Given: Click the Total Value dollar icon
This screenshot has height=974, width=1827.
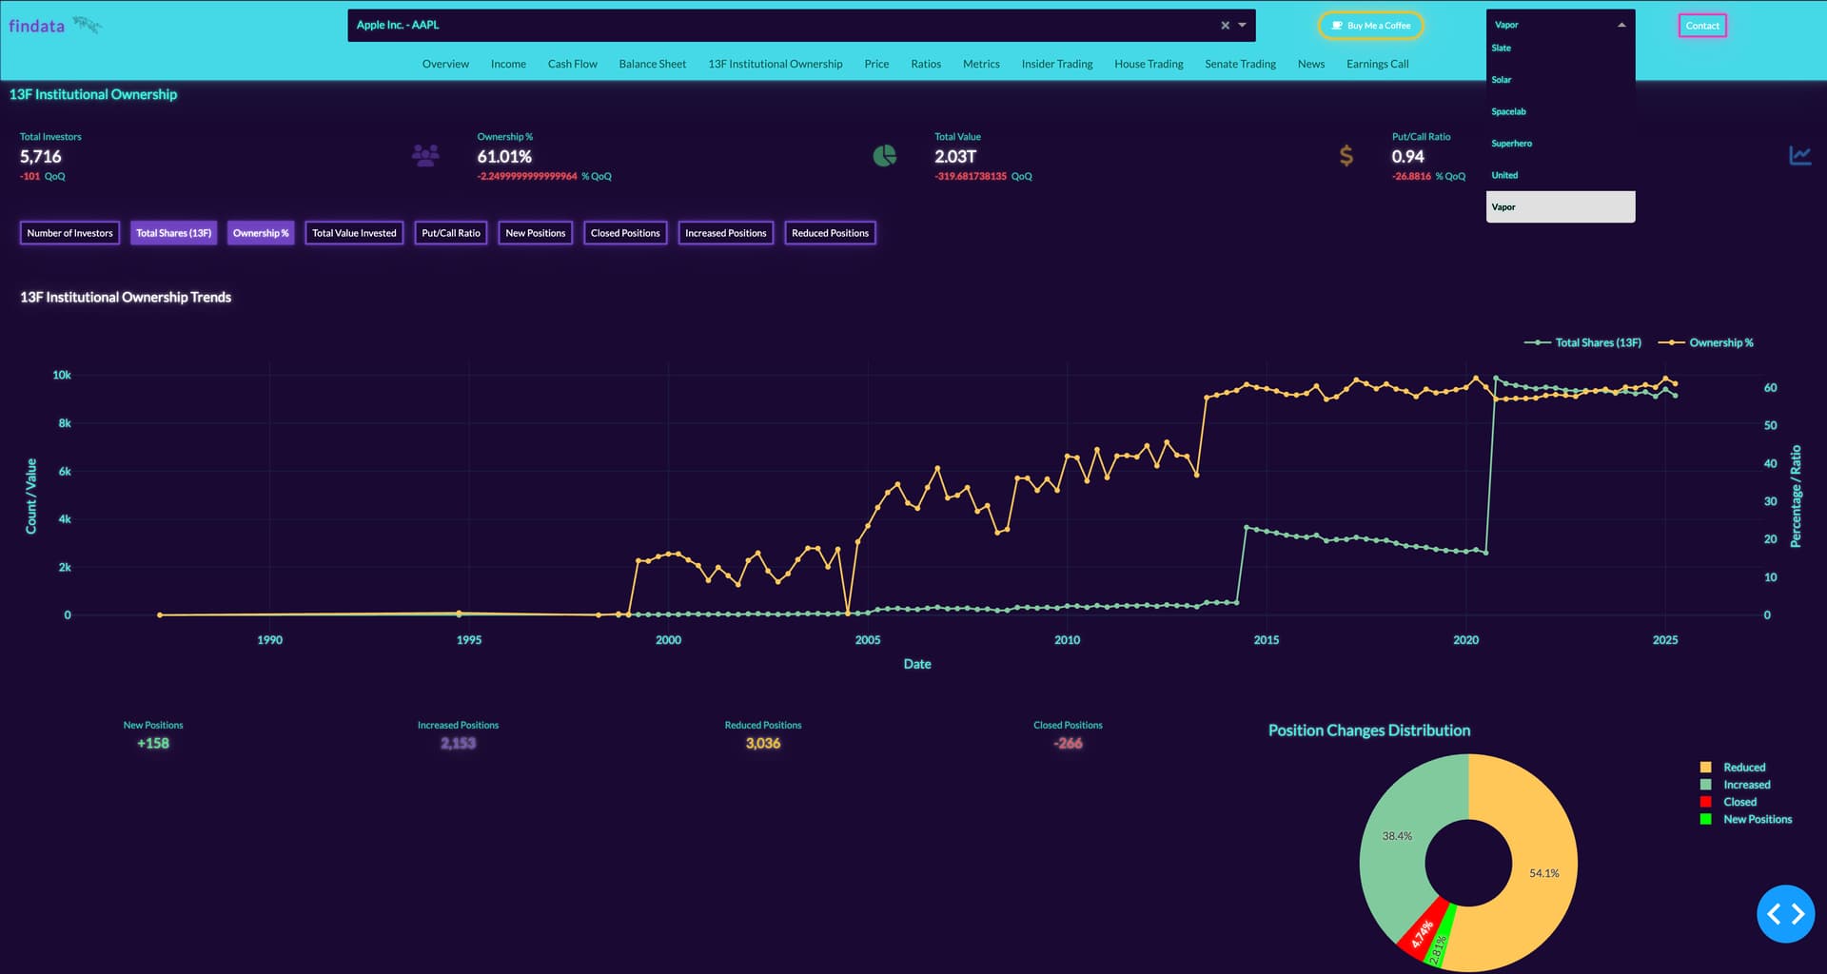Looking at the screenshot, I should [1346, 155].
